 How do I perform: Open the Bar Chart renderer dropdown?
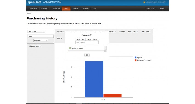coord(36,31)
